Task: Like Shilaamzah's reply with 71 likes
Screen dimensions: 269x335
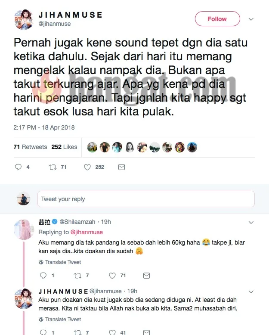Action: [x=112, y=276]
